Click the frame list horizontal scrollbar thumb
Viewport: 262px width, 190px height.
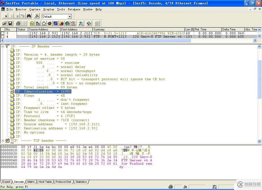point(97,40)
